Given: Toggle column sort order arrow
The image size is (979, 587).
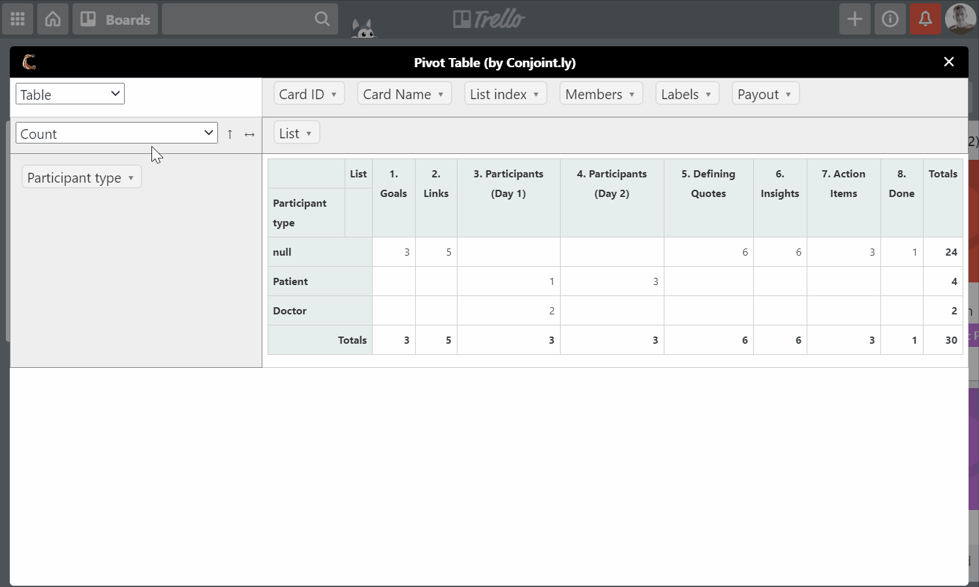Looking at the screenshot, I should click(x=249, y=134).
